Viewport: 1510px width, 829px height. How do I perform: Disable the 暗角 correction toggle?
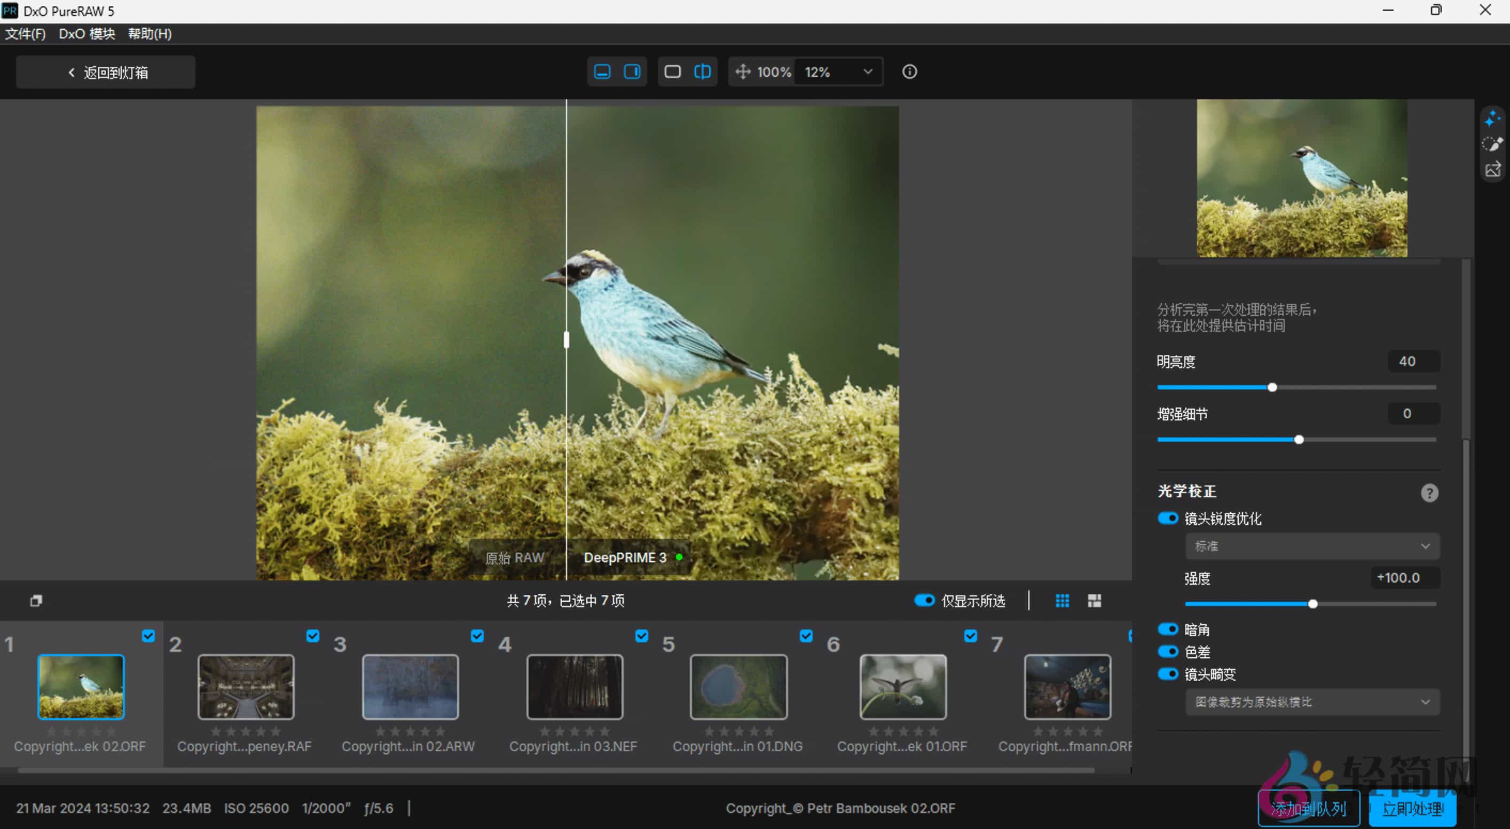1167,628
